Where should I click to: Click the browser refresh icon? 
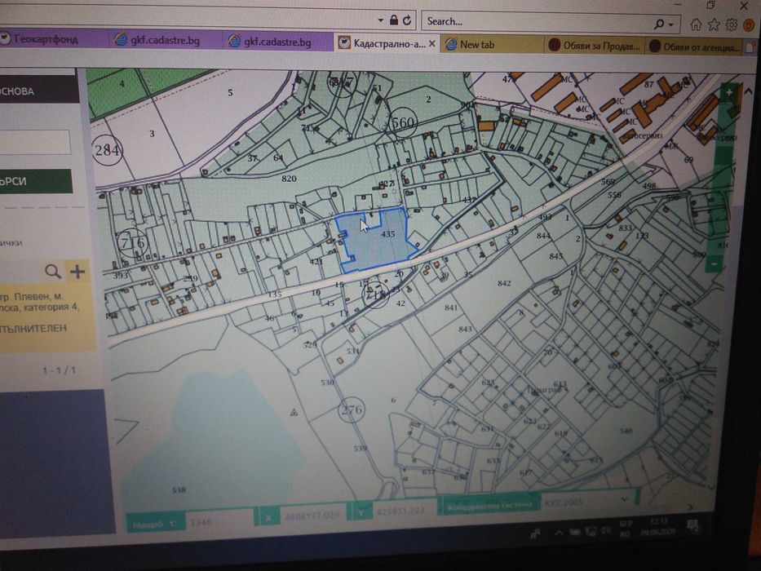tap(407, 20)
